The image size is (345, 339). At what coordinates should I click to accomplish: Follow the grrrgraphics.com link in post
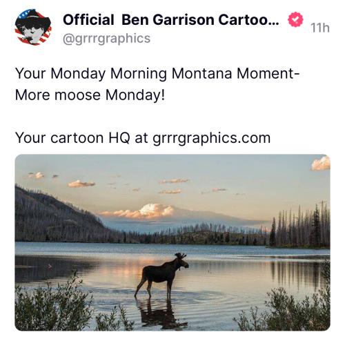[211, 138]
